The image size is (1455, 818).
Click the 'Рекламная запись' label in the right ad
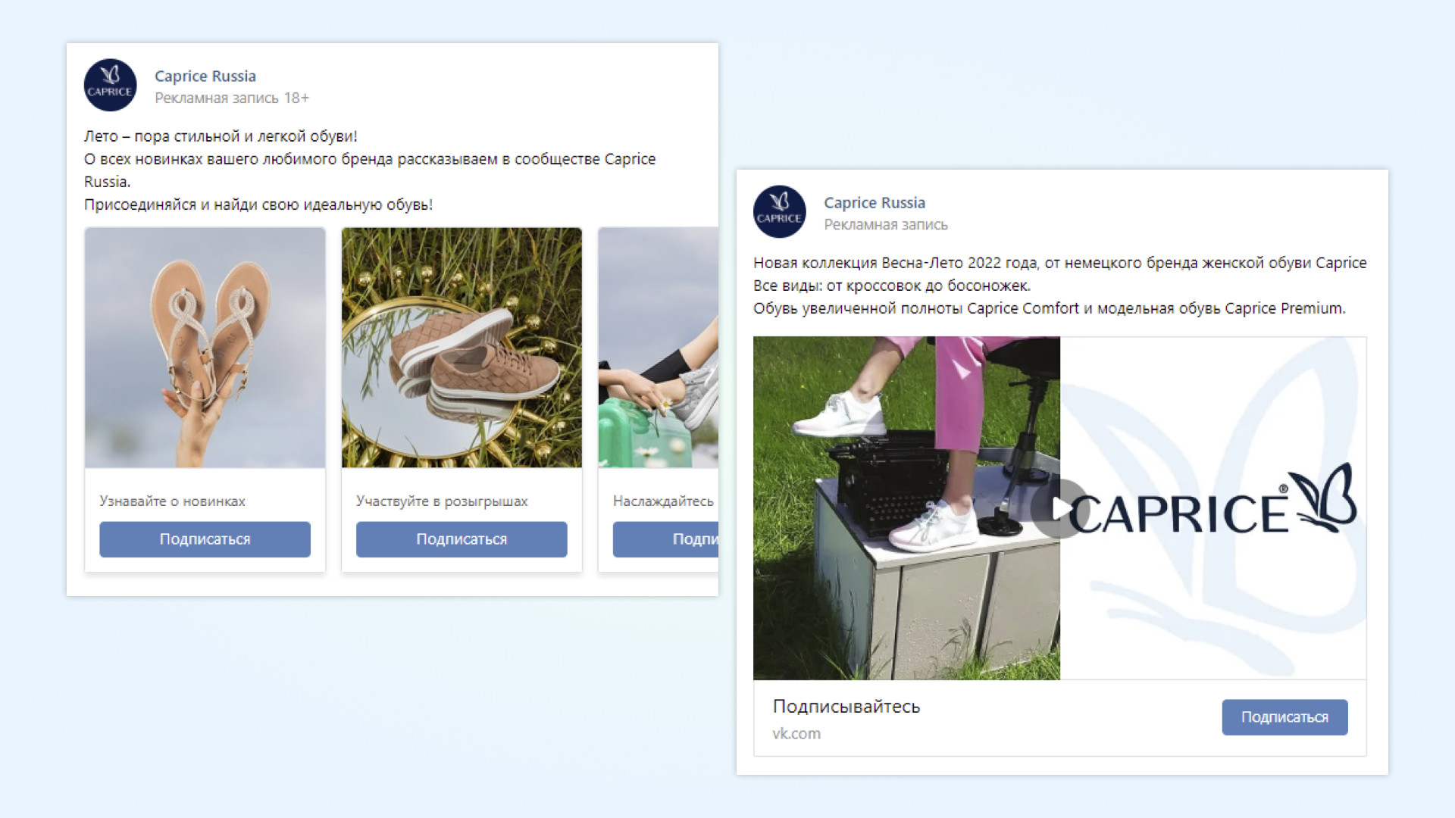tap(886, 224)
